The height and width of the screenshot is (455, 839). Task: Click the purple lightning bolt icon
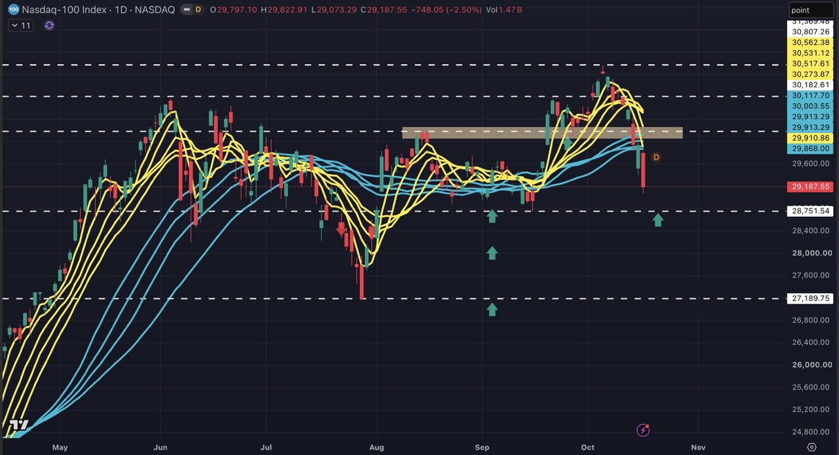[x=644, y=430]
